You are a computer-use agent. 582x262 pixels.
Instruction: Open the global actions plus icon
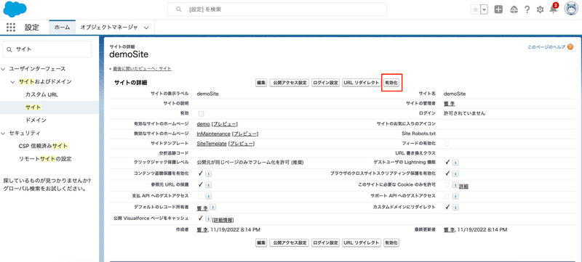(x=499, y=9)
